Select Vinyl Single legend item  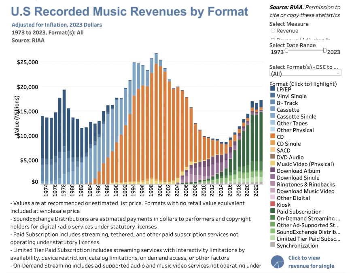coord(291,96)
